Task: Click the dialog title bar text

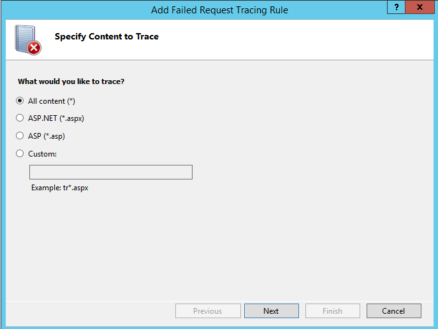Action: [x=219, y=10]
